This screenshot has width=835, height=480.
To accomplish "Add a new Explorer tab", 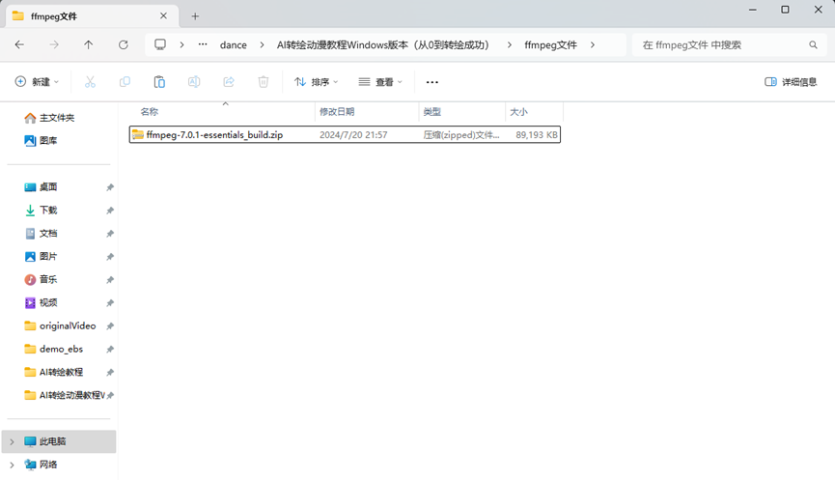I will coord(195,16).
